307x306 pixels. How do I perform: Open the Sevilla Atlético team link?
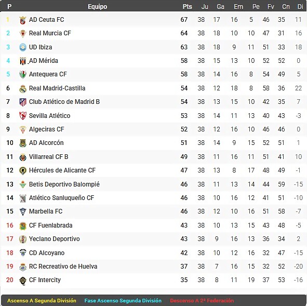point(49,116)
